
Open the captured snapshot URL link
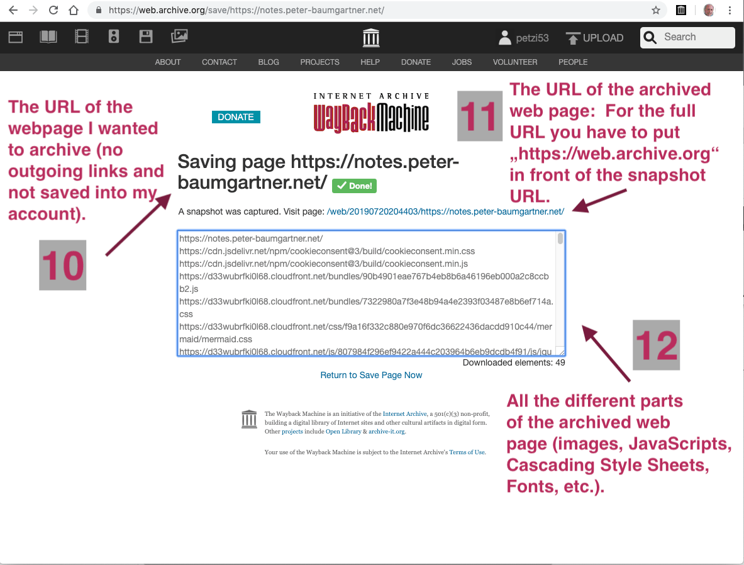point(445,212)
